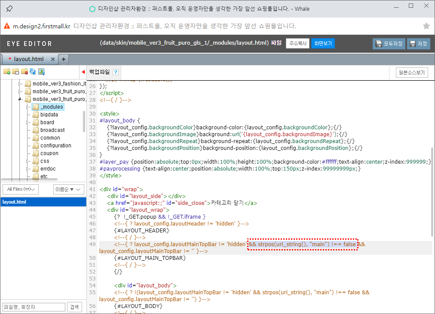Click the common folder icon
Viewport: 435px width, 314px height.
click(36, 138)
